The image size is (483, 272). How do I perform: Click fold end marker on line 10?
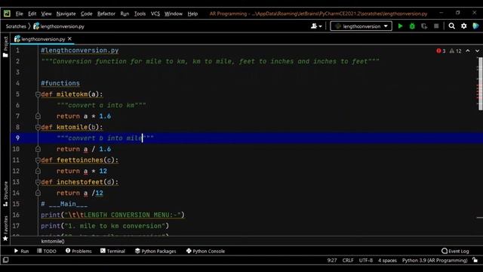point(38,149)
